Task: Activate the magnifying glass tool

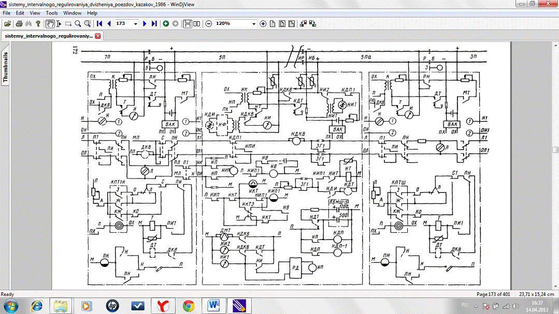Action: [78, 24]
